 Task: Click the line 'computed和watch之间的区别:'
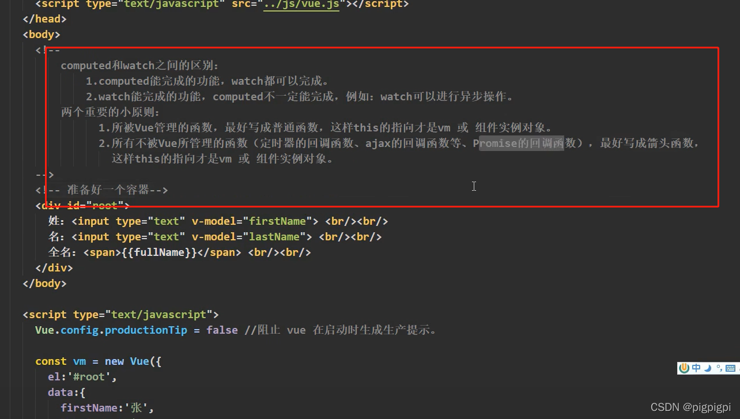[140, 66]
